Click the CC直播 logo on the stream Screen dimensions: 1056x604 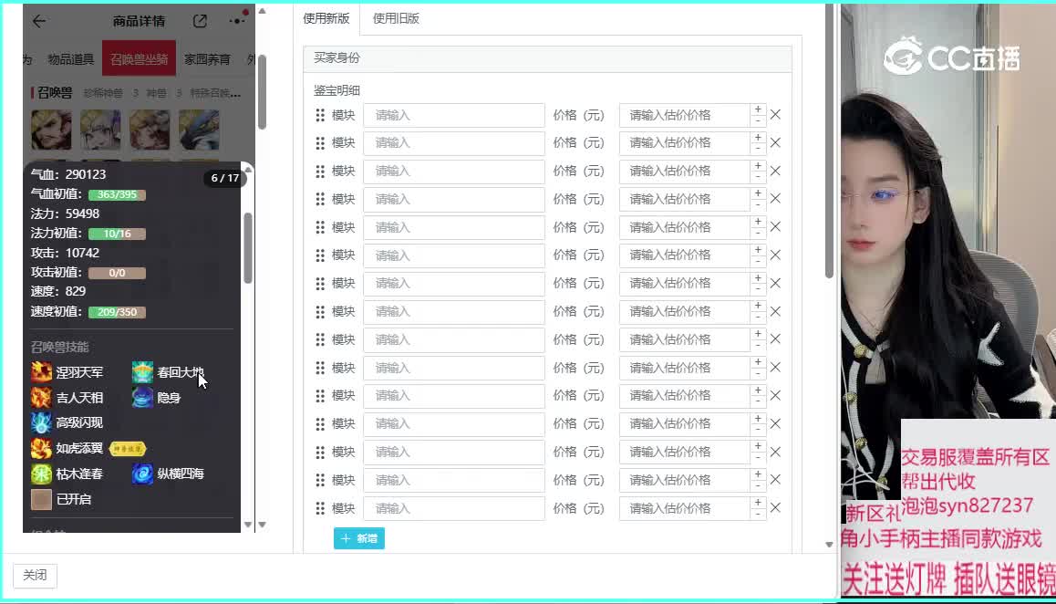click(952, 57)
